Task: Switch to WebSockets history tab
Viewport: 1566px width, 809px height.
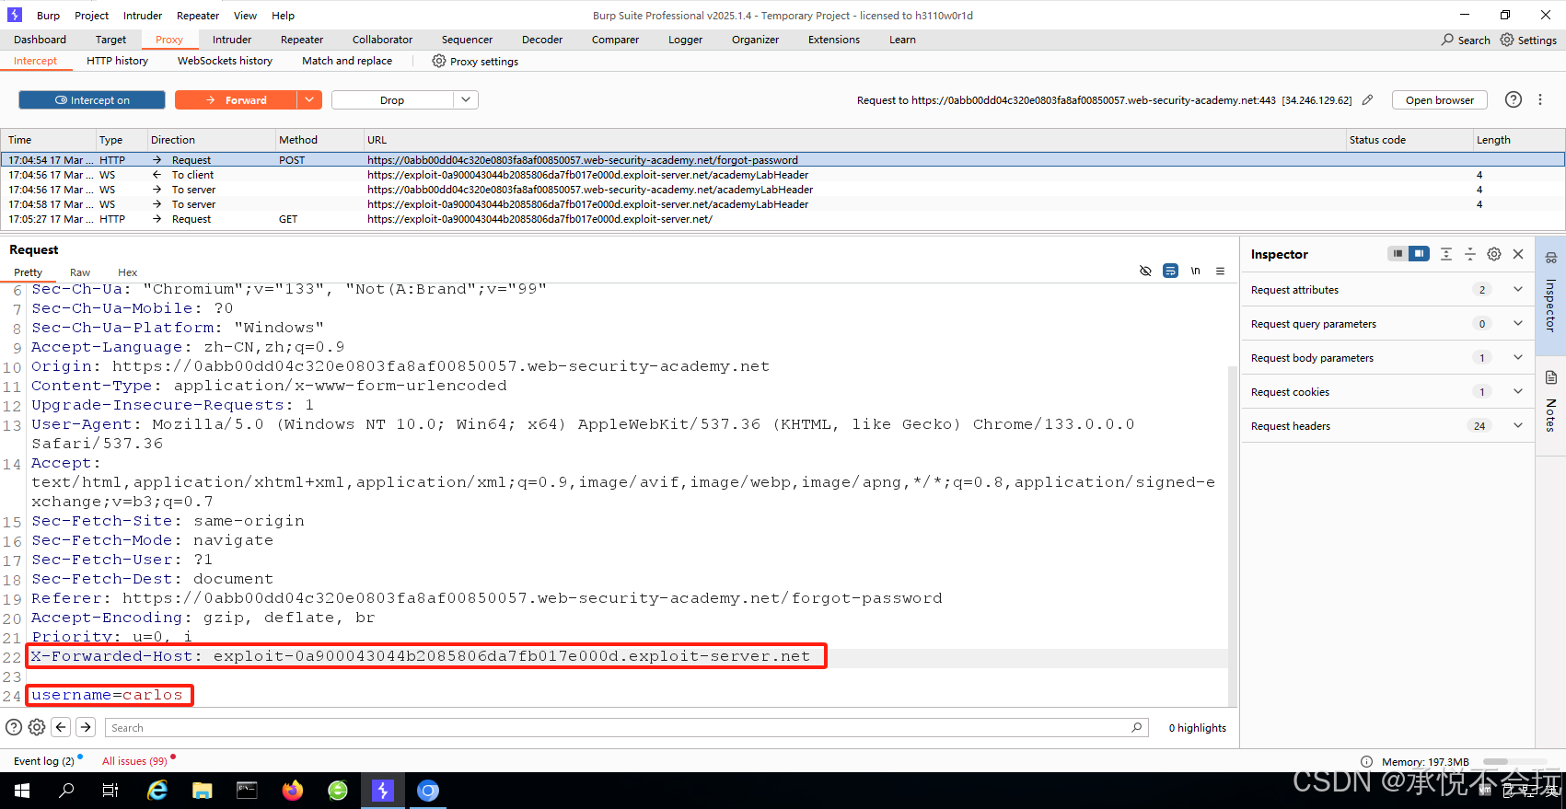Action: (225, 61)
